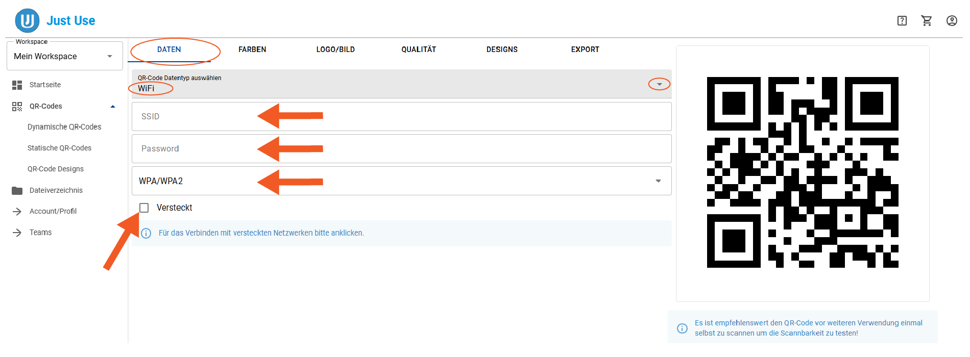Open the shopping cart icon
This screenshot has height=357, width=970.
tap(927, 20)
